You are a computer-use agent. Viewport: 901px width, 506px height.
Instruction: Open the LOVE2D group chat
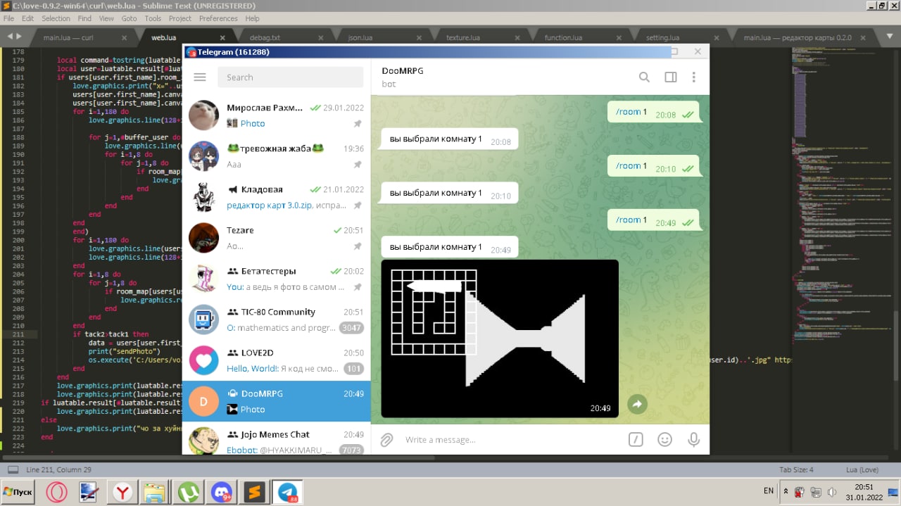coord(276,360)
